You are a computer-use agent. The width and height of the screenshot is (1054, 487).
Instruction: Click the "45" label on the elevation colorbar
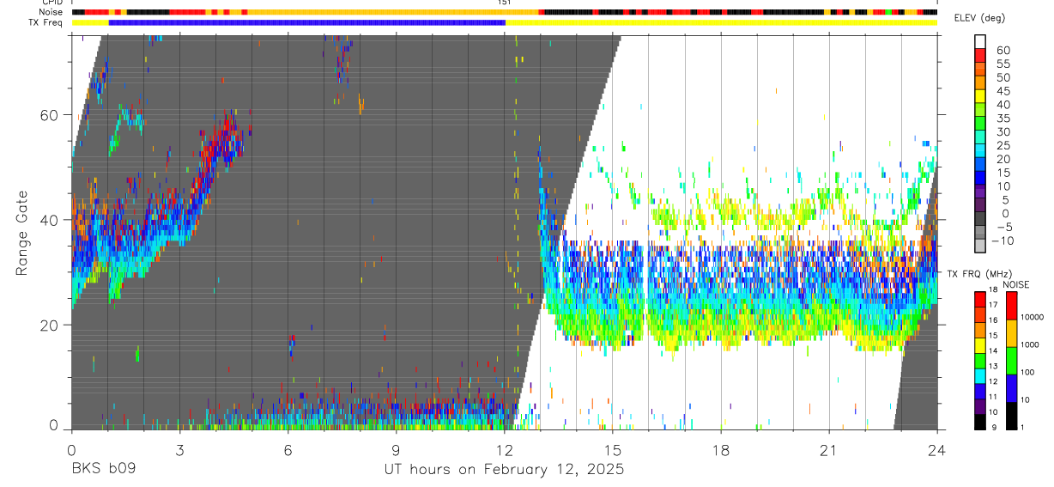(1003, 91)
